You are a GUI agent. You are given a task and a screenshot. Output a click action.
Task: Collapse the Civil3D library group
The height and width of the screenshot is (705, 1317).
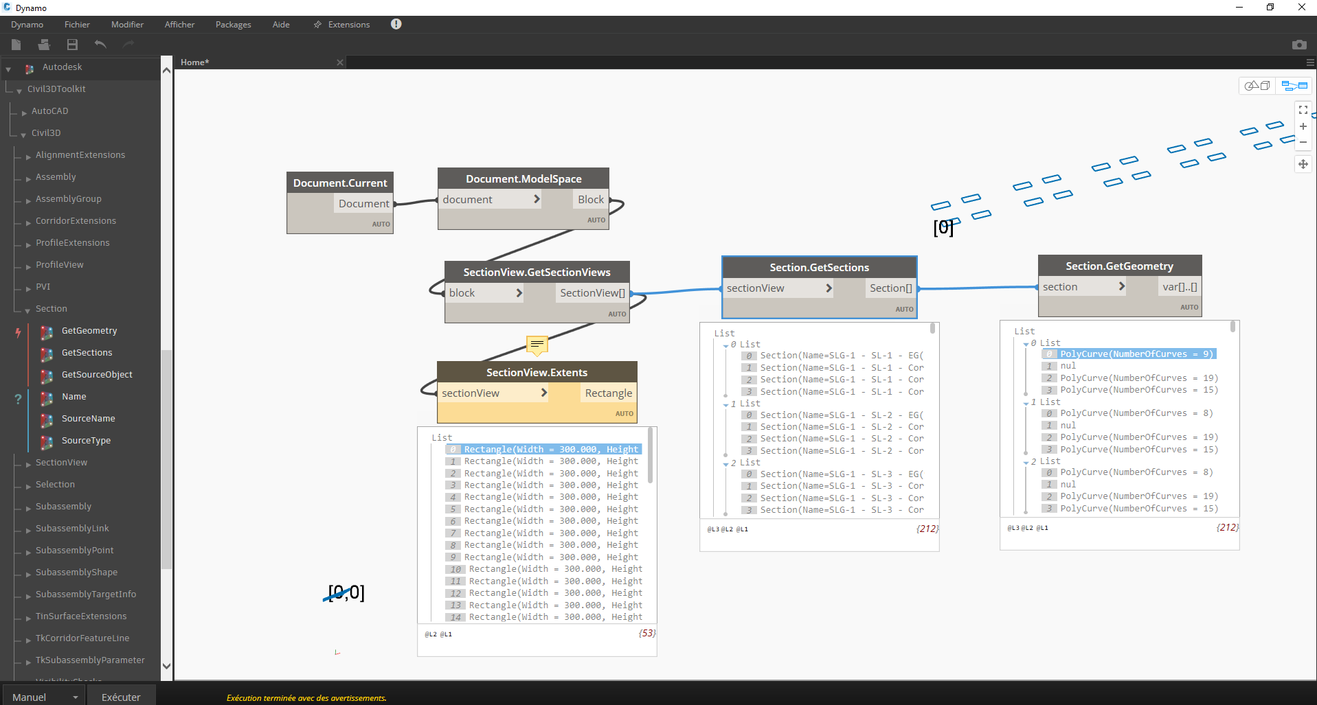tap(23, 135)
